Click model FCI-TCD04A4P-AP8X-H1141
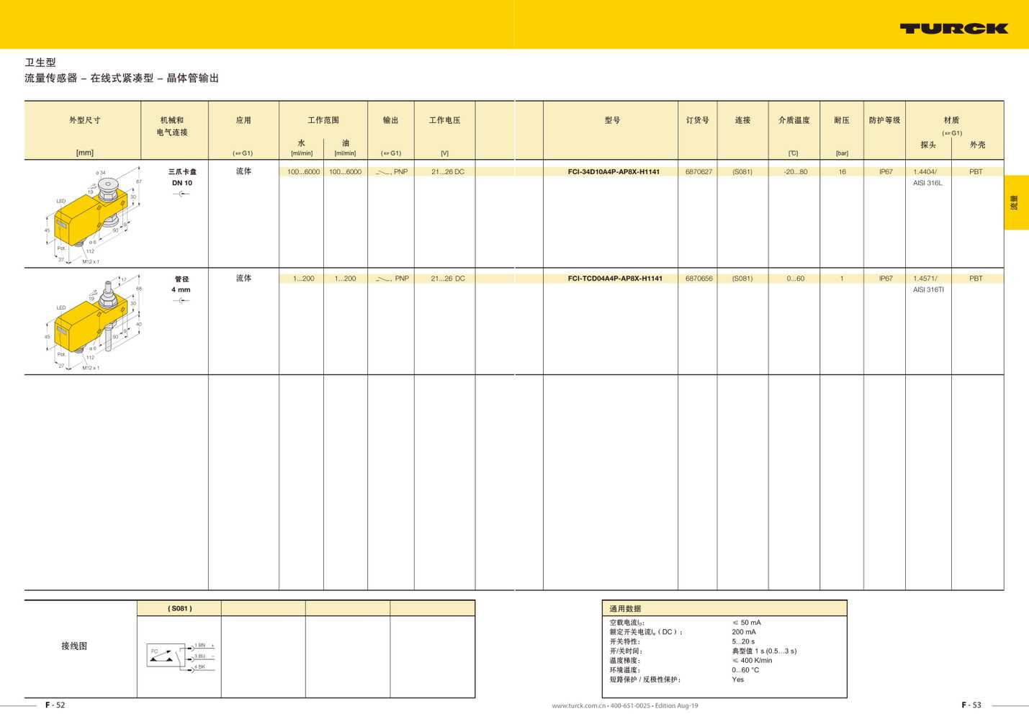Image resolution: width=1029 pixels, height=727 pixels. [614, 279]
